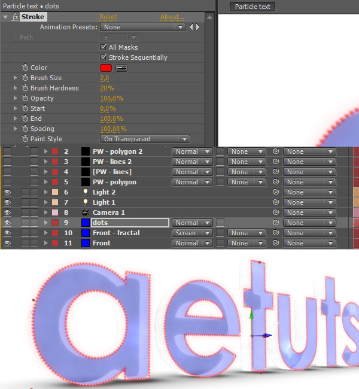Select layer row [PW - lines]
This screenshot has height=389, width=359.
coord(112,172)
